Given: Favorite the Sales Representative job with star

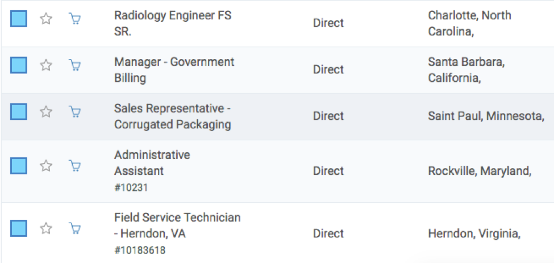Looking at the screenshot, I should point(46,112).
